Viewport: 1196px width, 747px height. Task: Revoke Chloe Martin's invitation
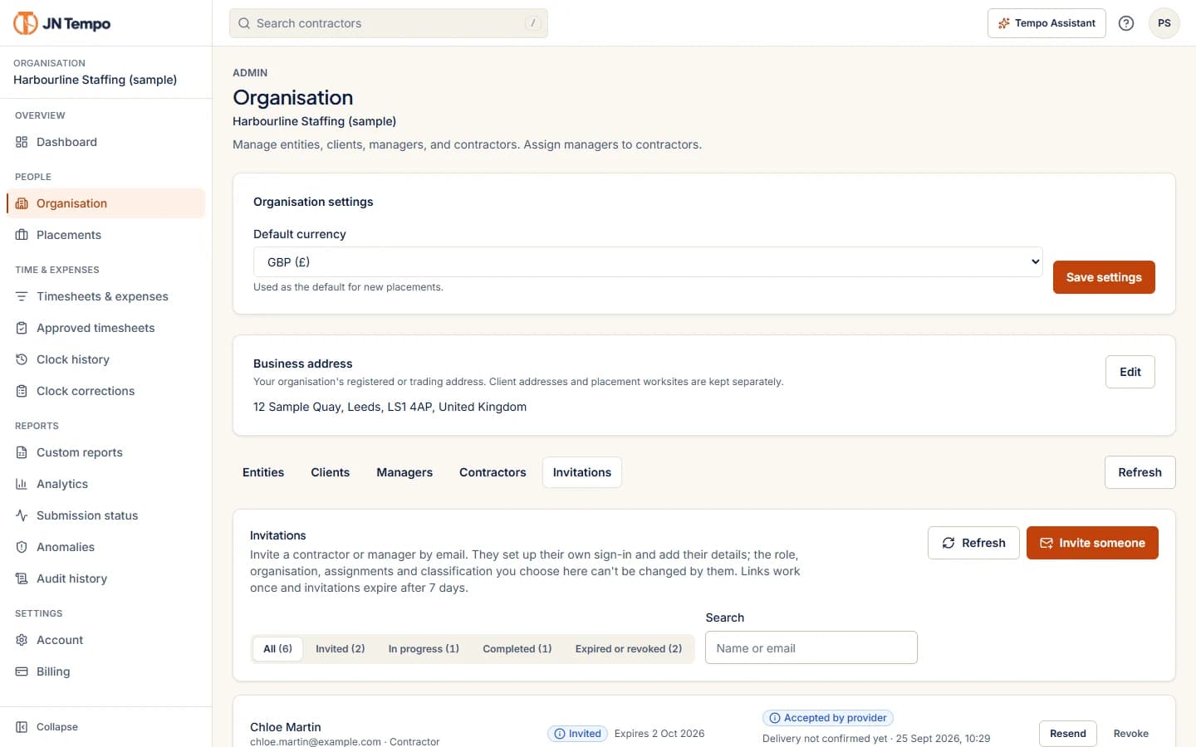(x=1131, y=734)
